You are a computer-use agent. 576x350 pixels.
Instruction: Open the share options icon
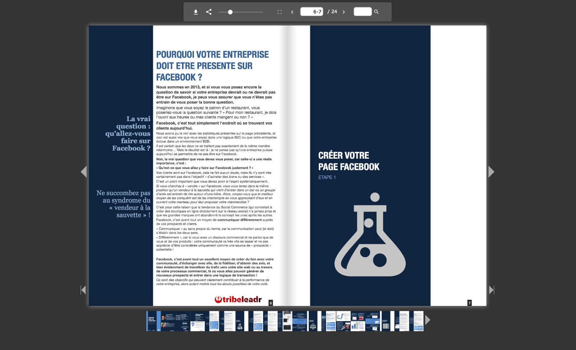click(x=209, y=12)
